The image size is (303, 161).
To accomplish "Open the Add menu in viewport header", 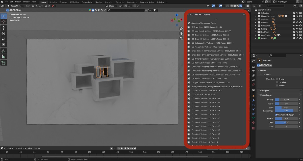I will pos(41,6).
